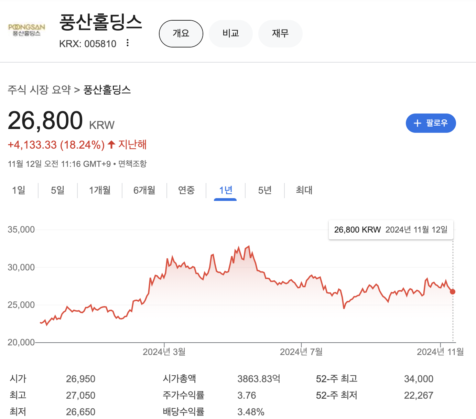The width and height of the screenshot is (476, 419).
Task: Click the 풍산홀딩스 company title heading
Action: coord(100,22)
